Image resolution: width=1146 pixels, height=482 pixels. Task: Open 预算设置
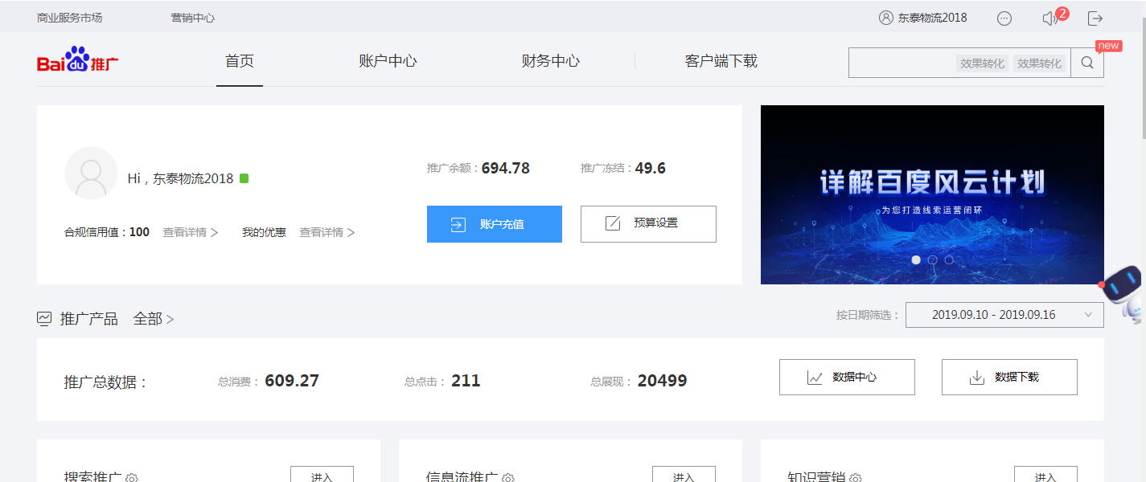point(648,224)
